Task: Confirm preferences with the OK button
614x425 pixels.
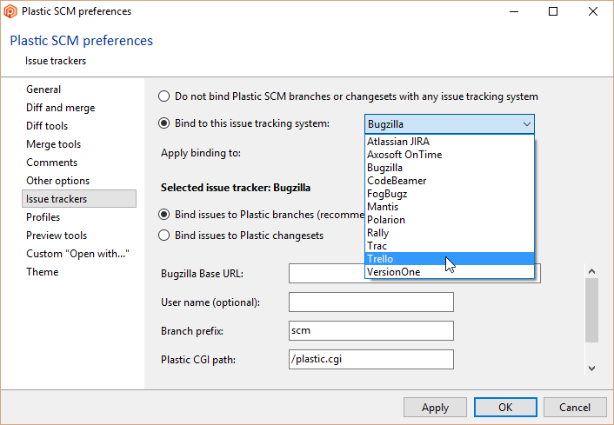Action: pos(505,408)
